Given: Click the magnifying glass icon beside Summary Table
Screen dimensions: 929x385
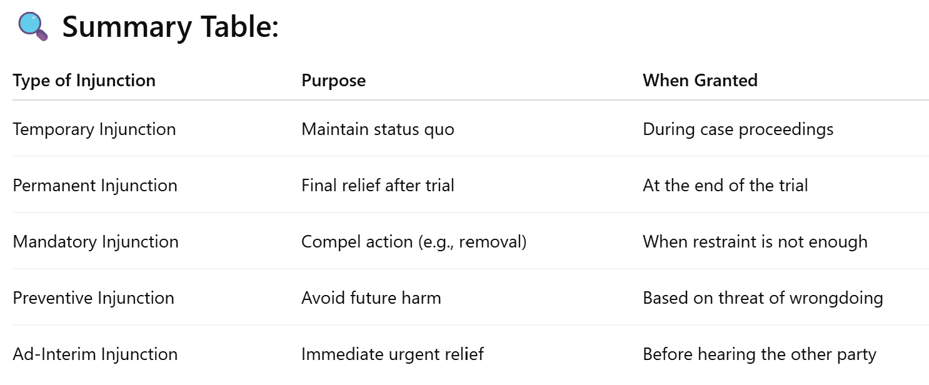Looking at the screenshot, I should click(x=33, y=27).
